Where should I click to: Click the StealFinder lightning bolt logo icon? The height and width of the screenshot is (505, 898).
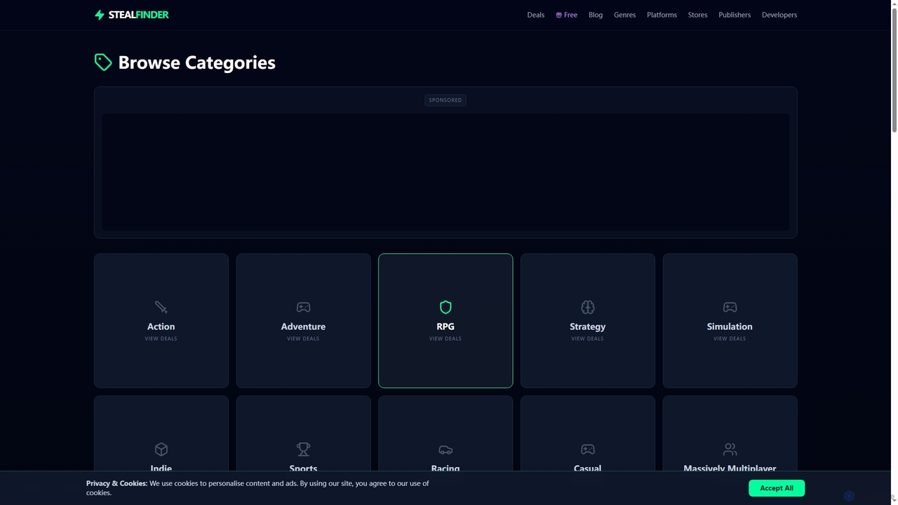(x=100, y=15)
